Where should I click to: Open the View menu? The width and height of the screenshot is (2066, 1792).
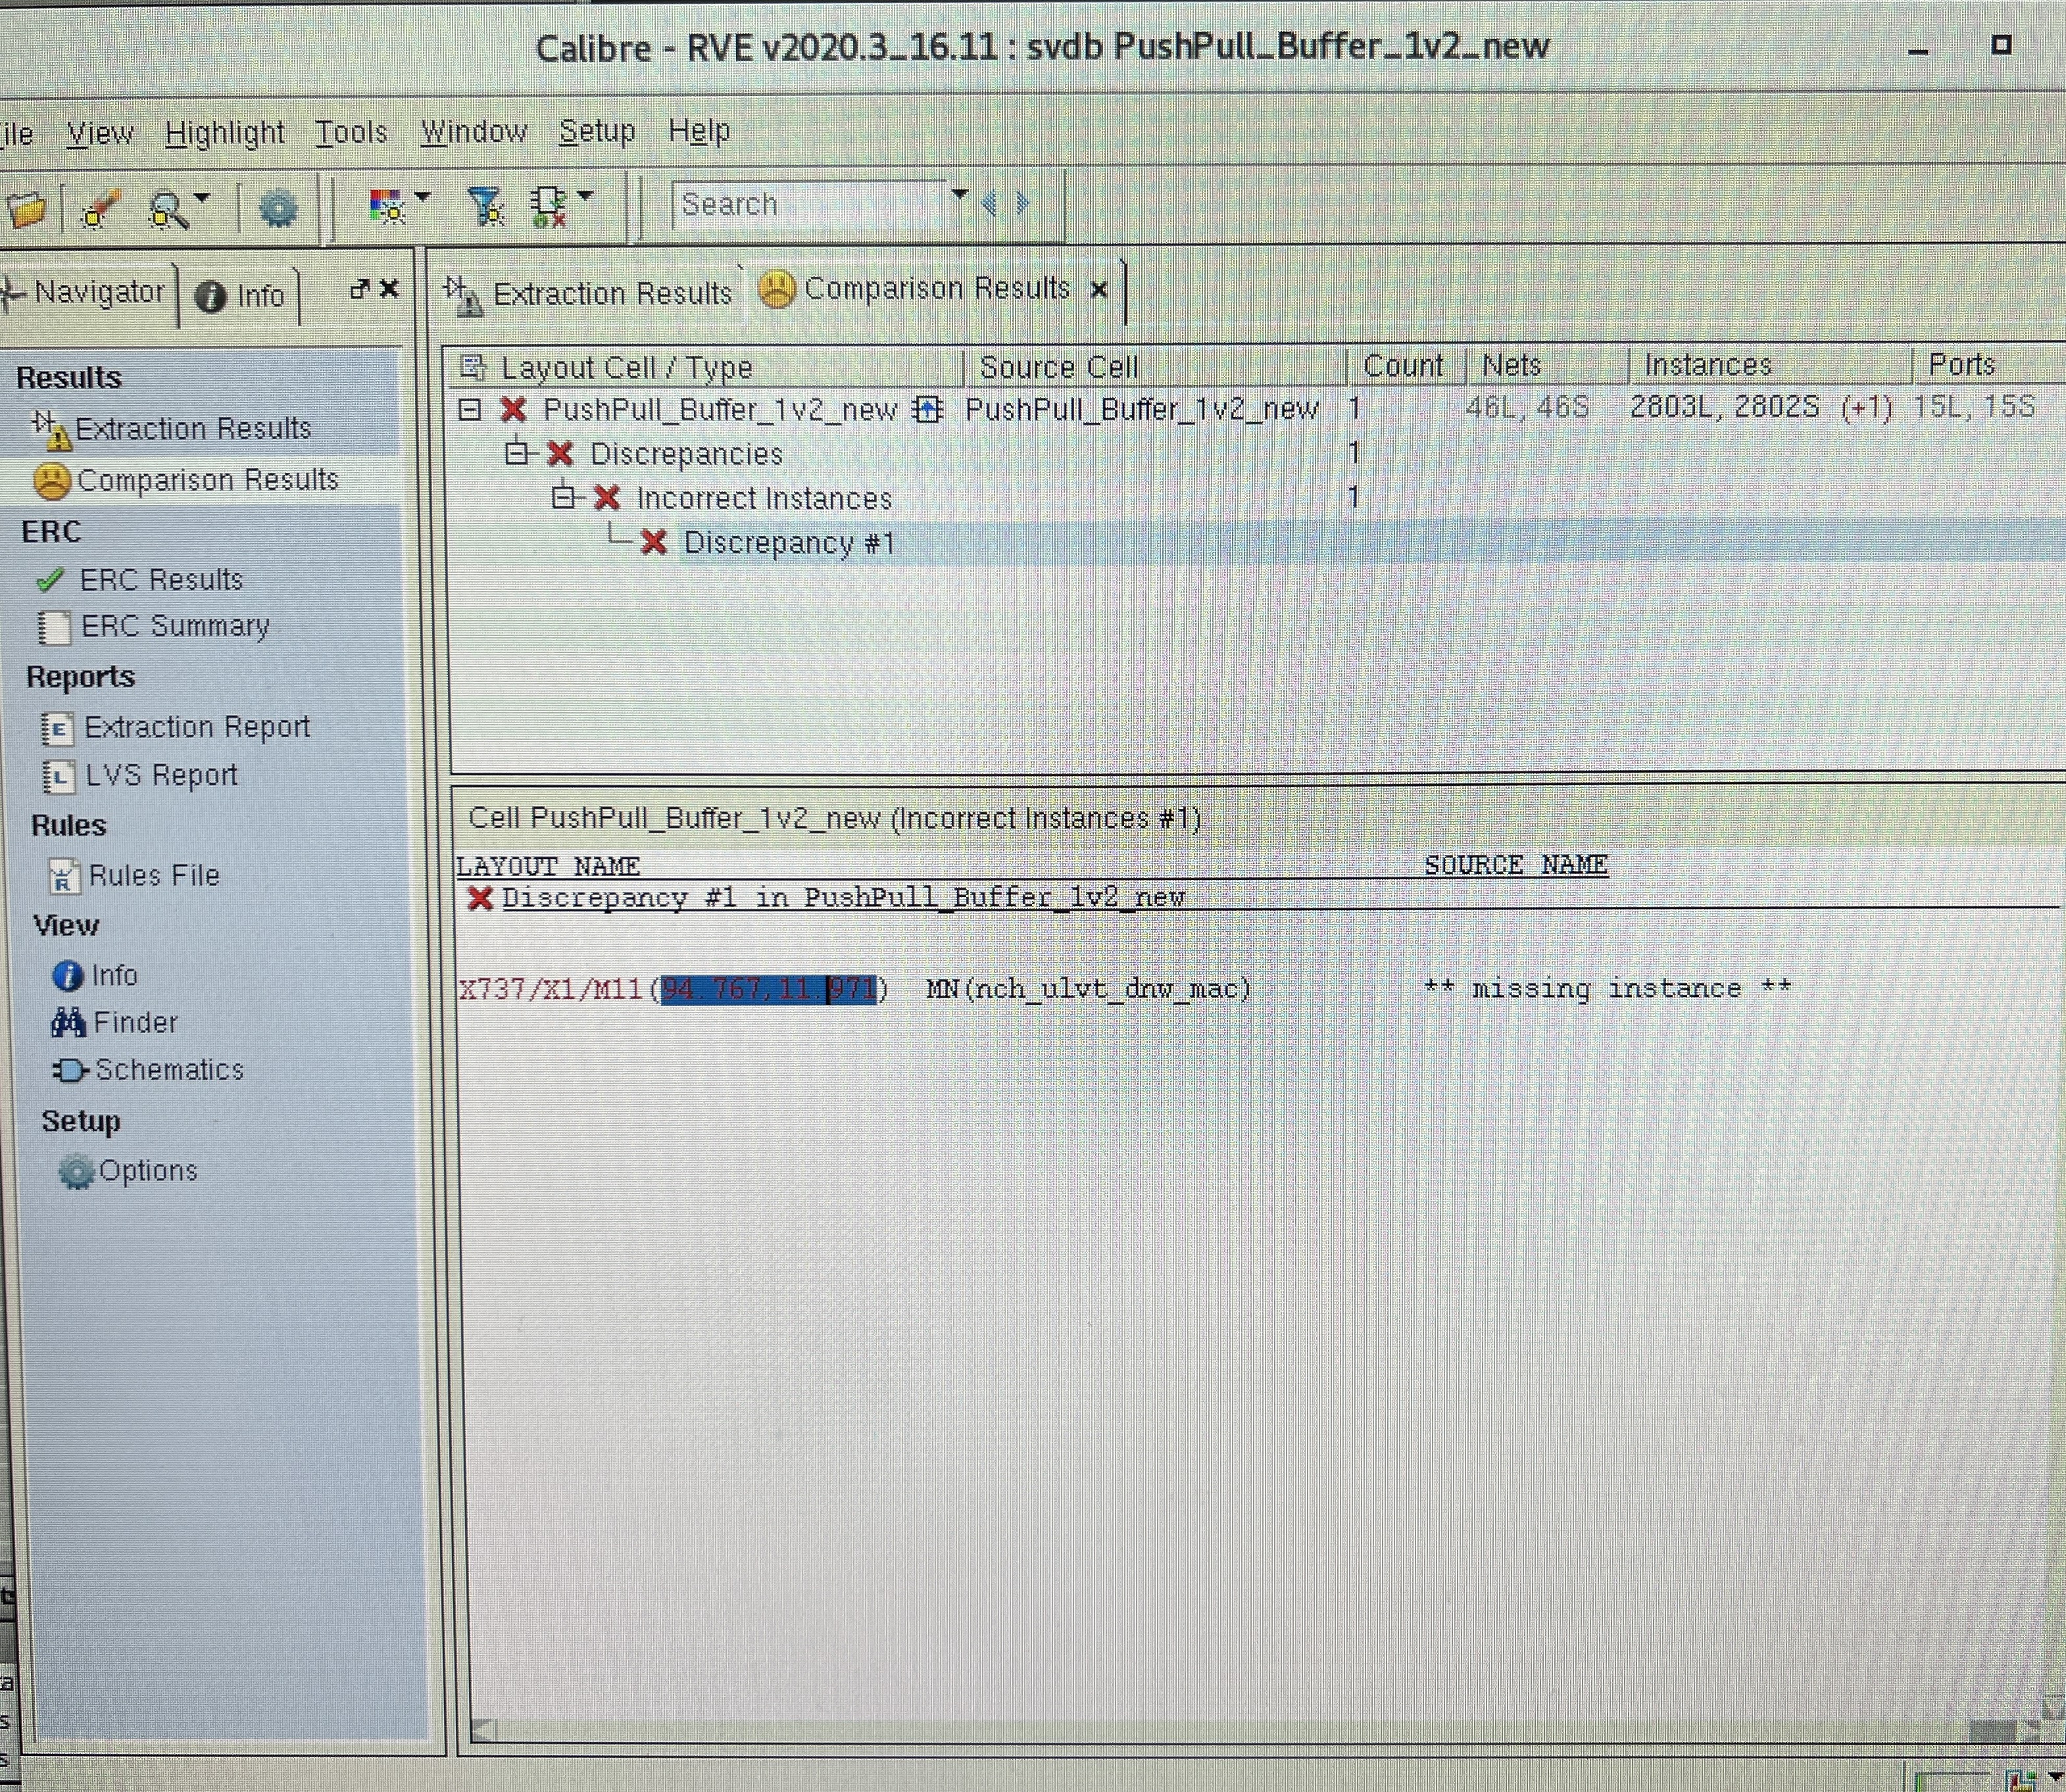(x=100, y=133)
